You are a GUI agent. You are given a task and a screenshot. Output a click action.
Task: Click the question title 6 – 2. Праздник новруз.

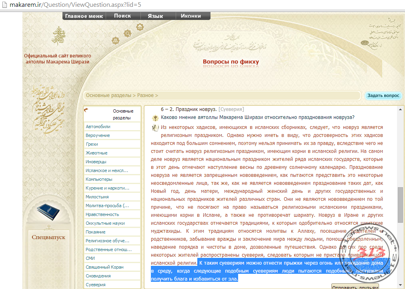click(189, 109)
